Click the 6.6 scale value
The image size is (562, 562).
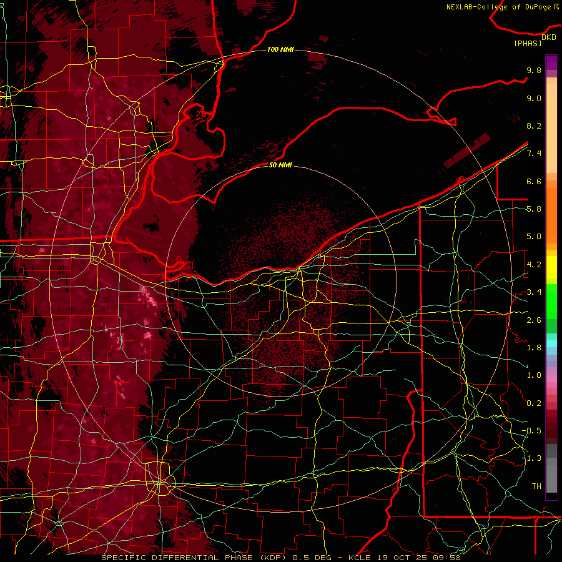[x=534, y=181]
